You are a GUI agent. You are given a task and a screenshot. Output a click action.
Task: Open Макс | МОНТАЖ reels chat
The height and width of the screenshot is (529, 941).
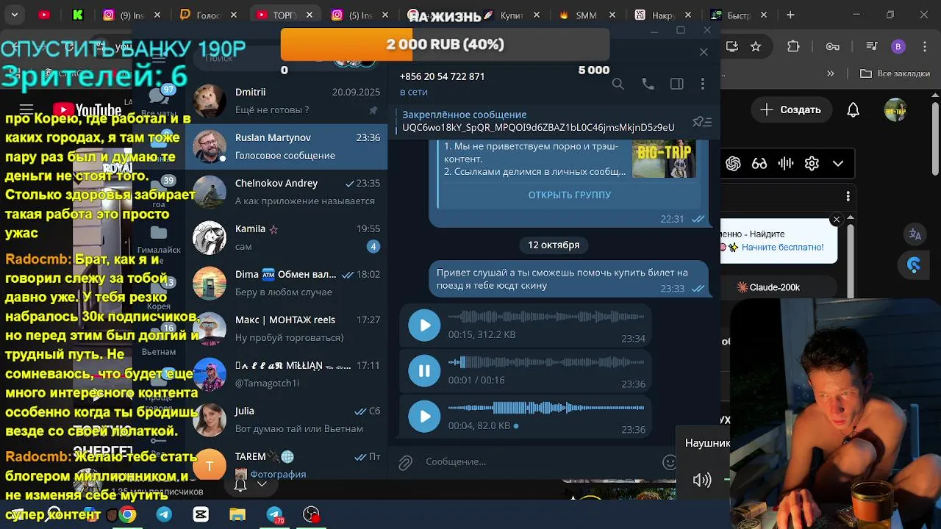287,328
